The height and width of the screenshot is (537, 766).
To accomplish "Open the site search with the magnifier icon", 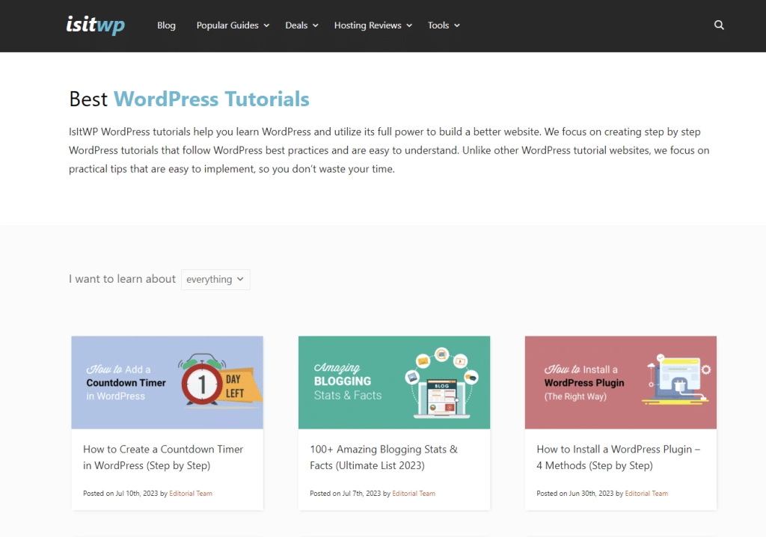I will (719, 25).
